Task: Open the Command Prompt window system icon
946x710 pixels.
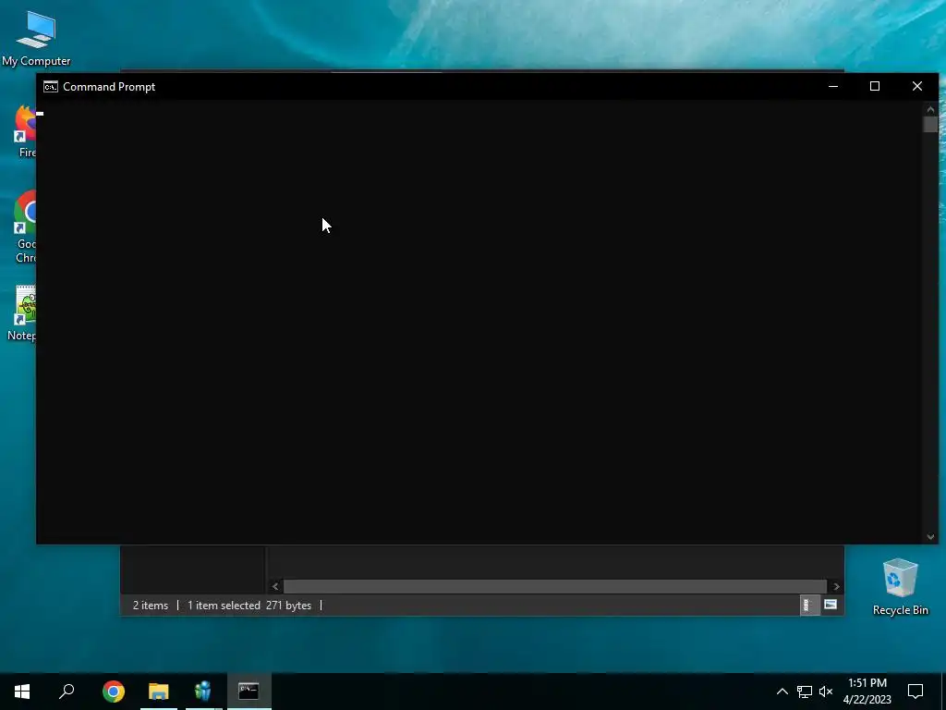Action: pos(51,87)
